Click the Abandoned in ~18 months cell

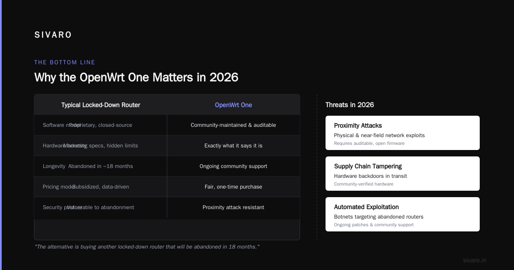coord(101,166)
